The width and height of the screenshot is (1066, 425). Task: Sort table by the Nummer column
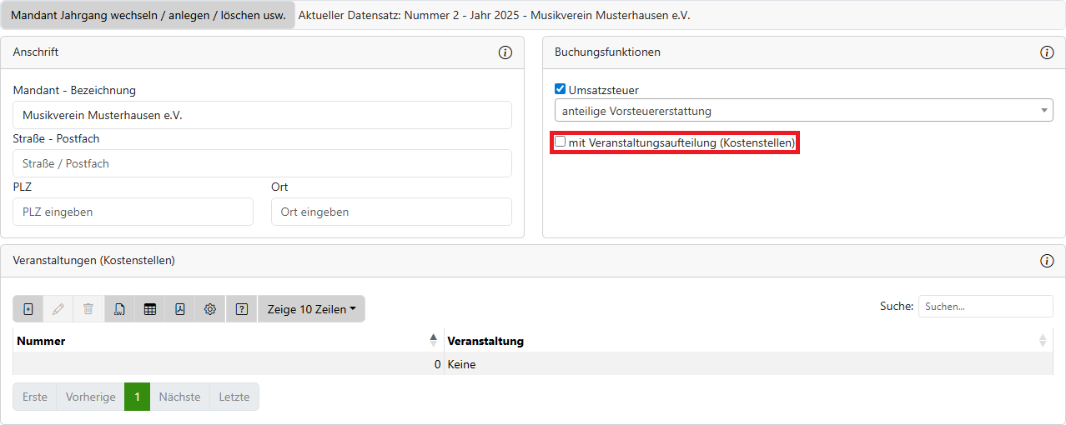227,341
